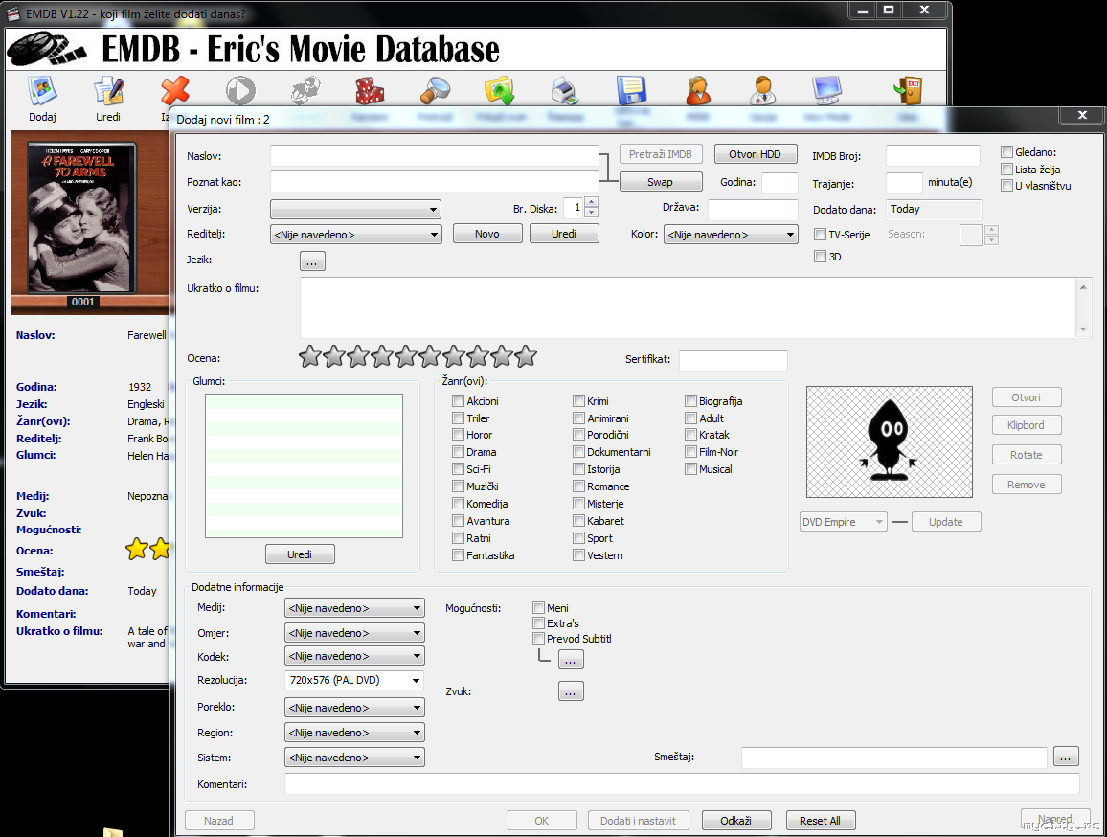The height and width of the screenshot is (837, 1107).
Task: Expand the Kolor dropdown
Action: click(x=731, y=235)
